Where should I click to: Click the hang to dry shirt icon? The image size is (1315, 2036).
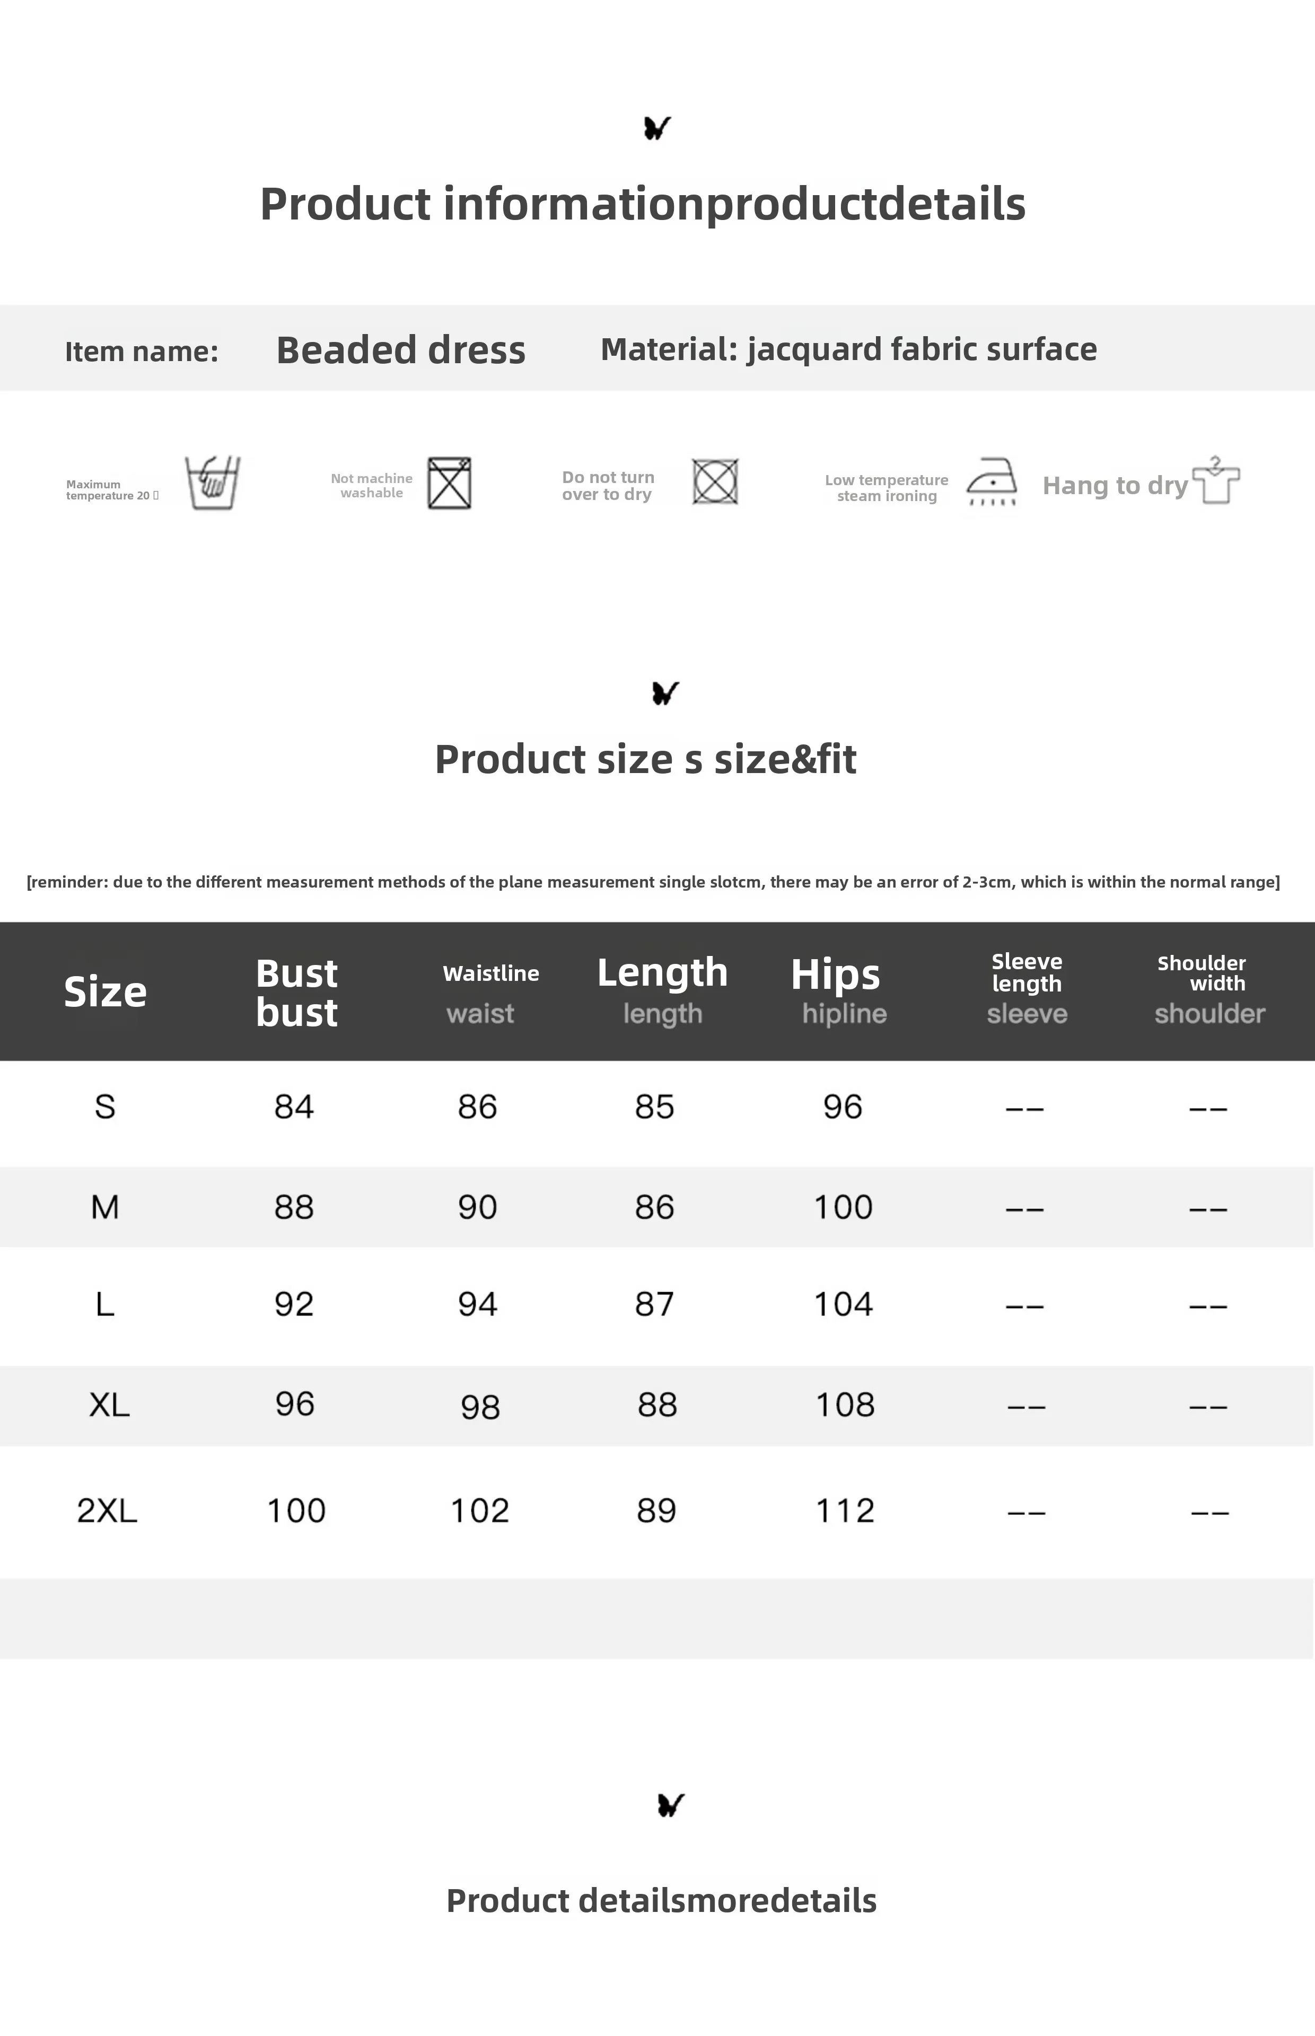(1216, 480)
